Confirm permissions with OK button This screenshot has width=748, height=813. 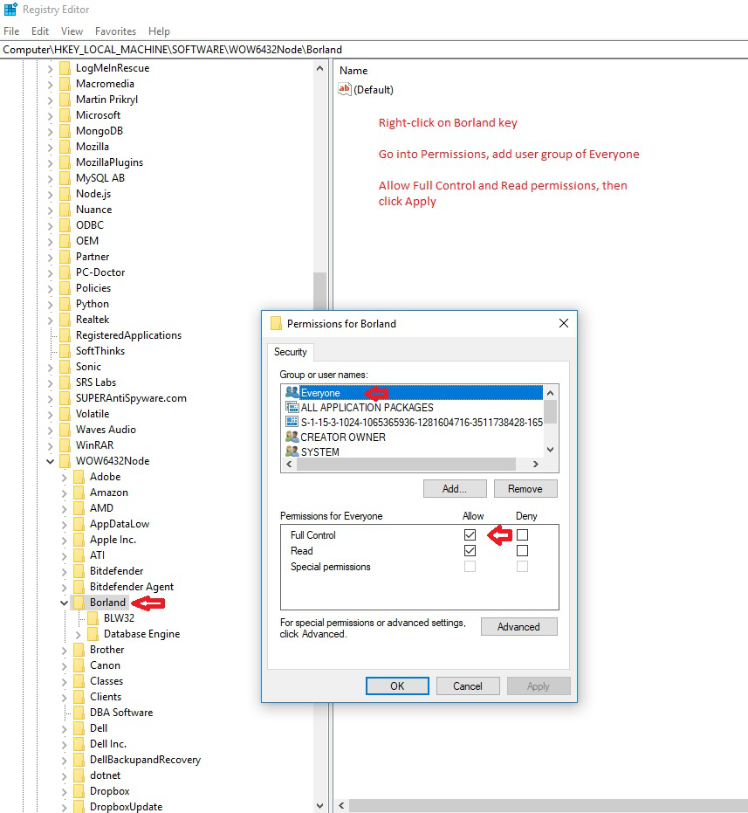click(397, 686)
